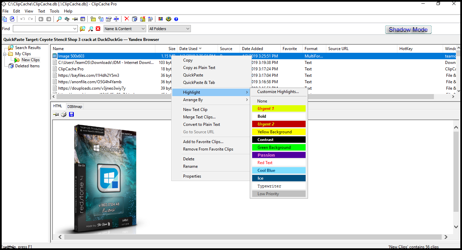
Task: Click the Rename text-cursor toolbar icon
Action: 116,19
